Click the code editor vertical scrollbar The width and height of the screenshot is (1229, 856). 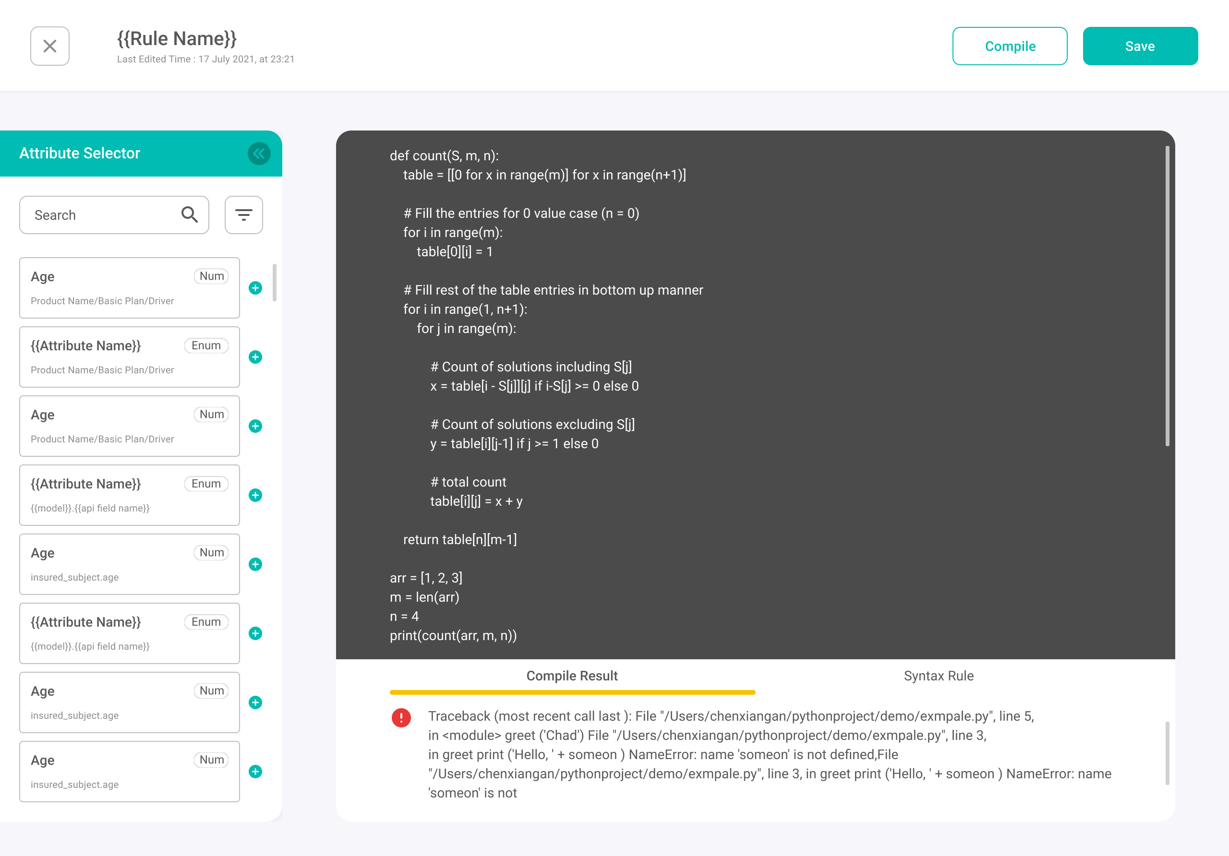click(1167, 296)
